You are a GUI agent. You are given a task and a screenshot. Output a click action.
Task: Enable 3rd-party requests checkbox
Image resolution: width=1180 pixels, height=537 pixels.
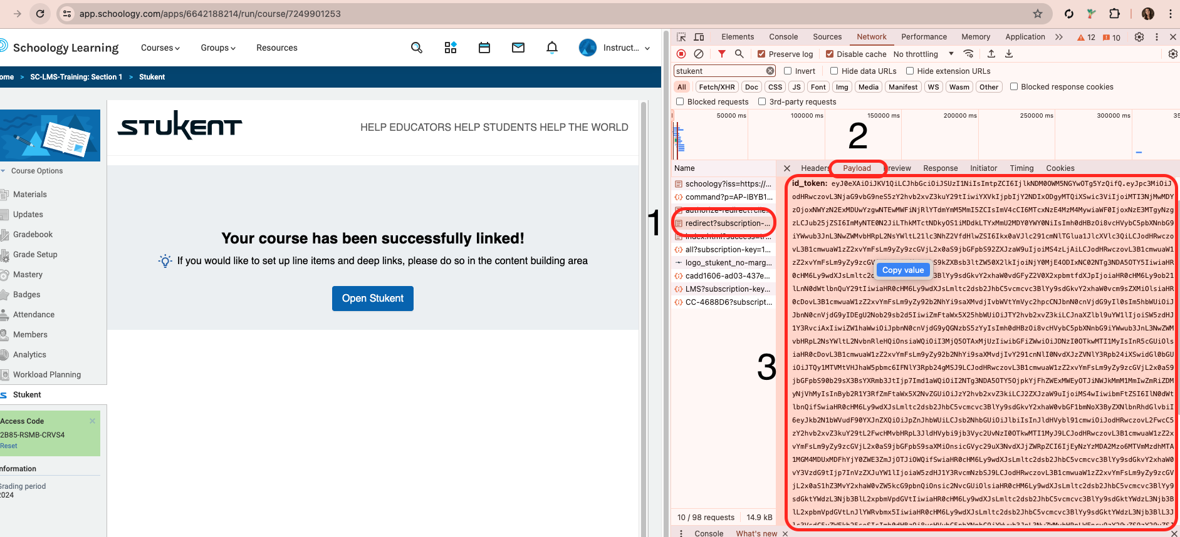762,101
